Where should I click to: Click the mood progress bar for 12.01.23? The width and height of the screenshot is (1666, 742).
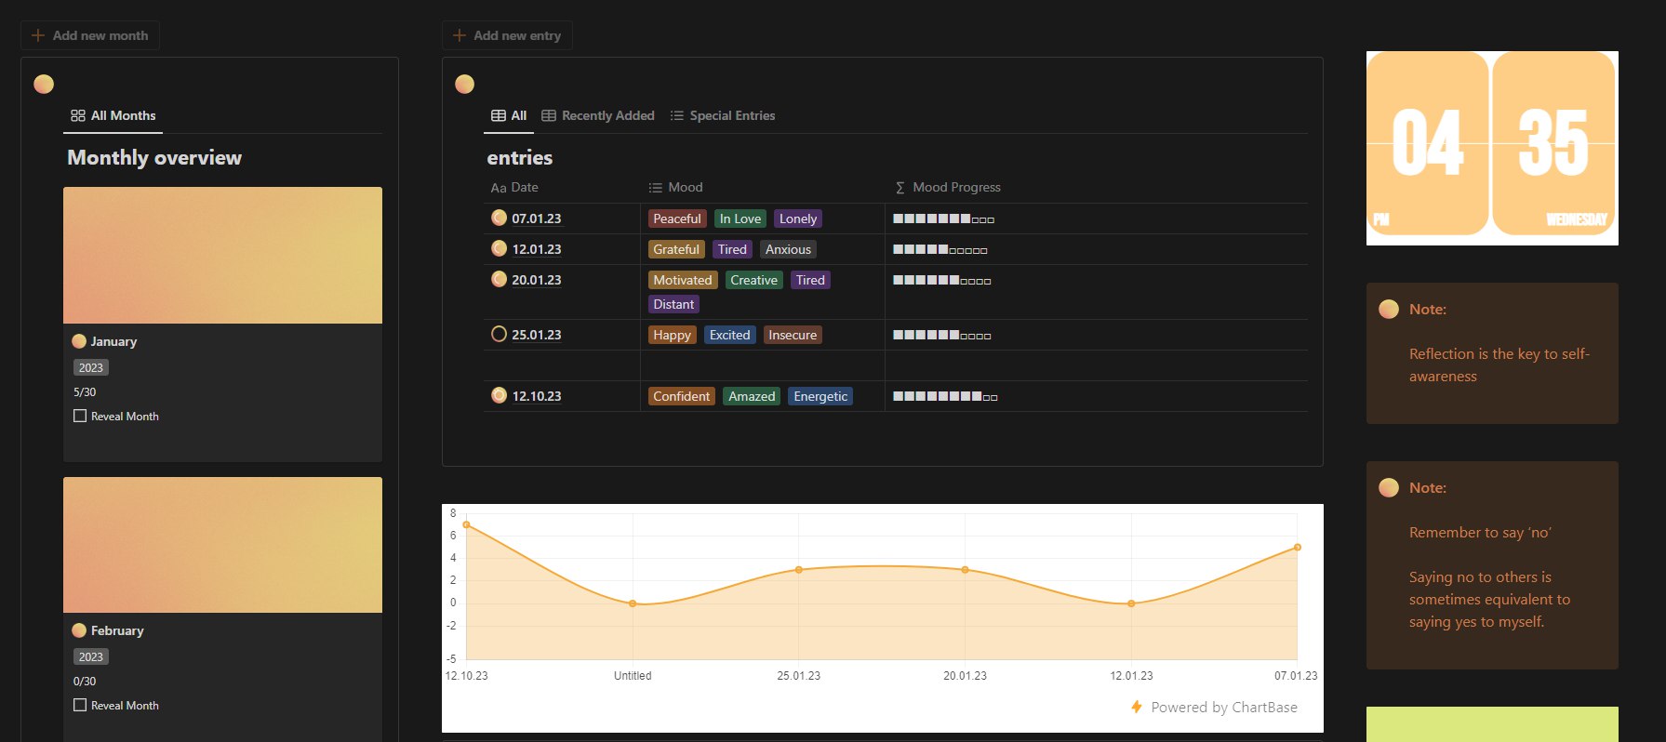940,249
